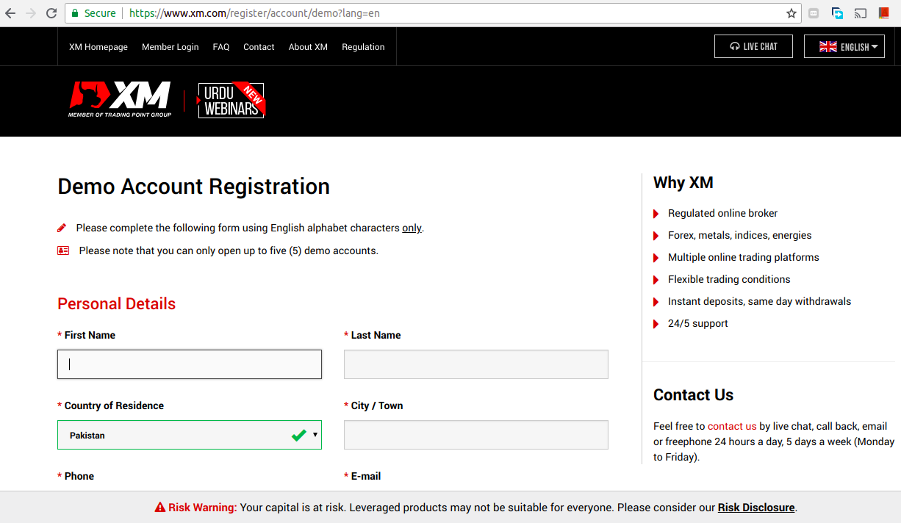Click the XM logo
The image size is (901, 523).
coord(120,100)
